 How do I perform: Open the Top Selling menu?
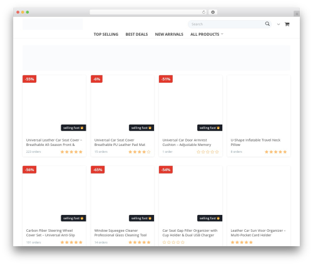[106, 34]
